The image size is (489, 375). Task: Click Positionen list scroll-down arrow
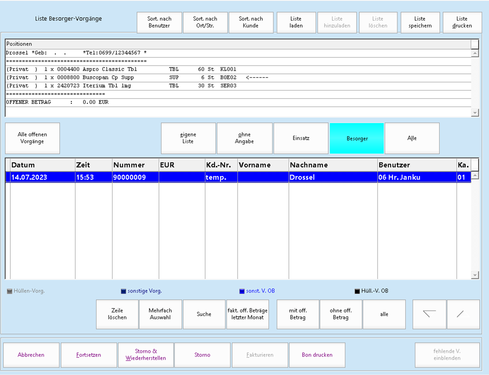click(x=475, y=113)
